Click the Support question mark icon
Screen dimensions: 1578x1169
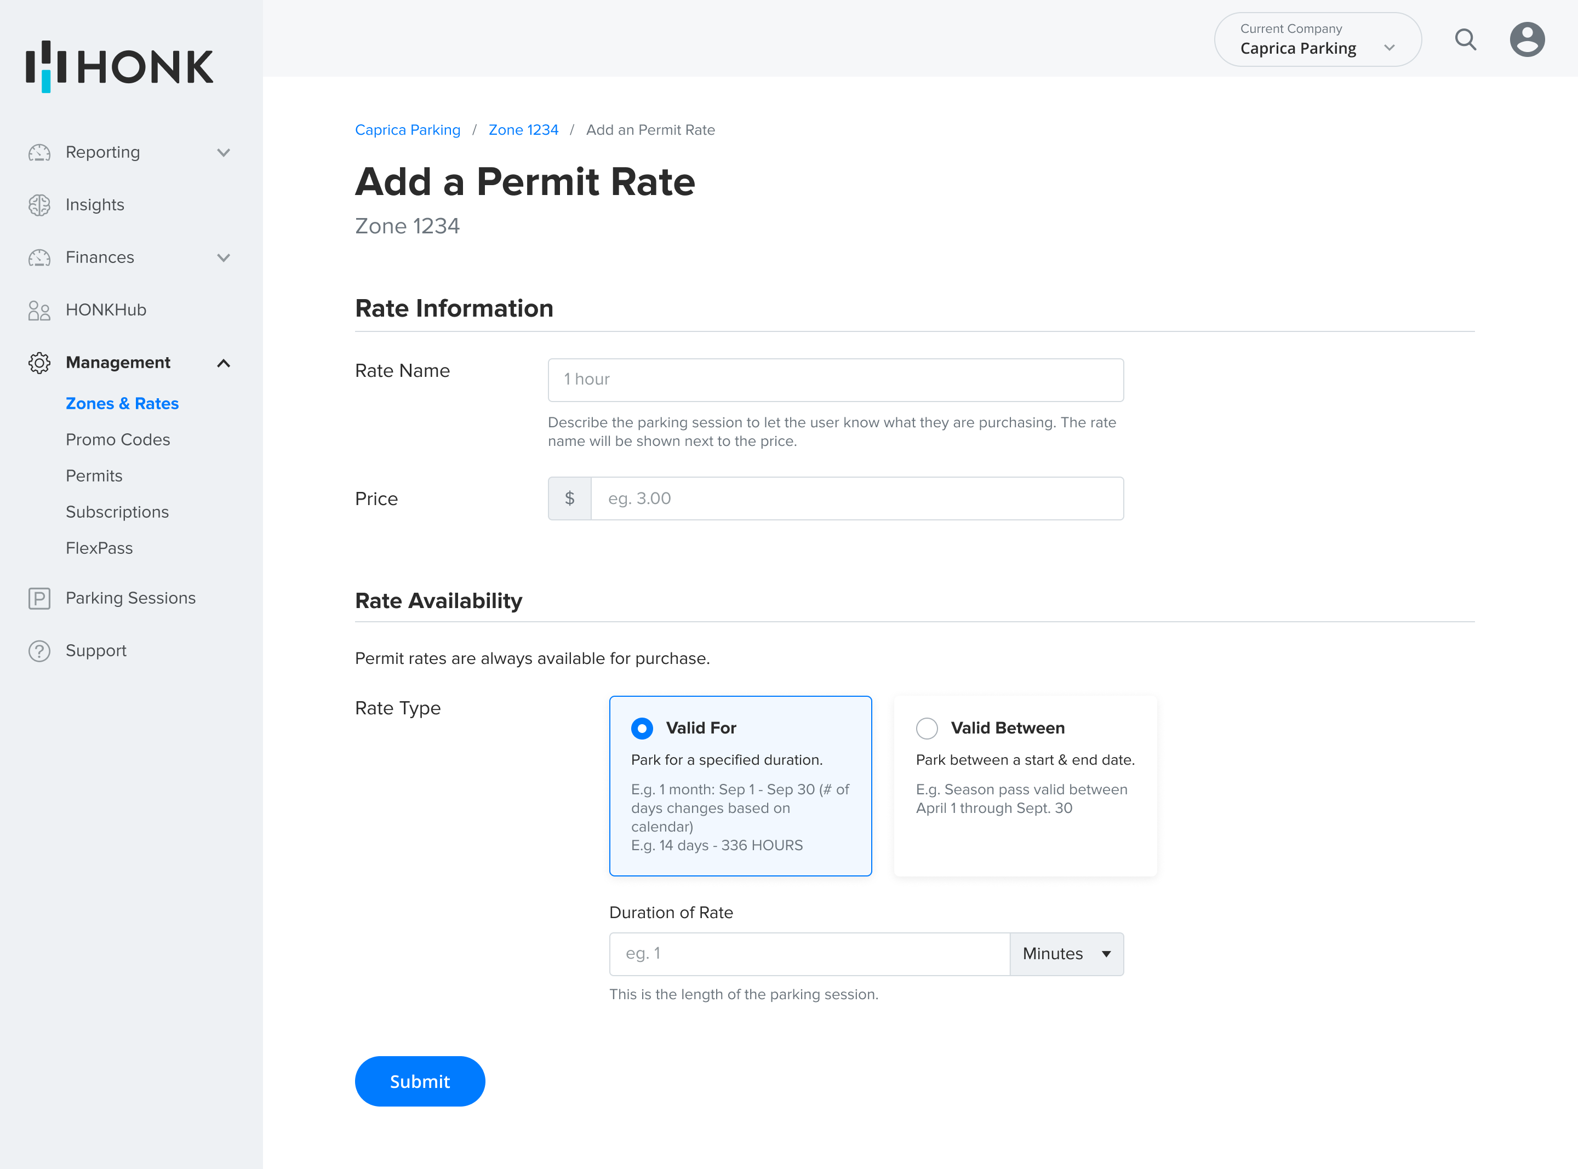[39, 651]
